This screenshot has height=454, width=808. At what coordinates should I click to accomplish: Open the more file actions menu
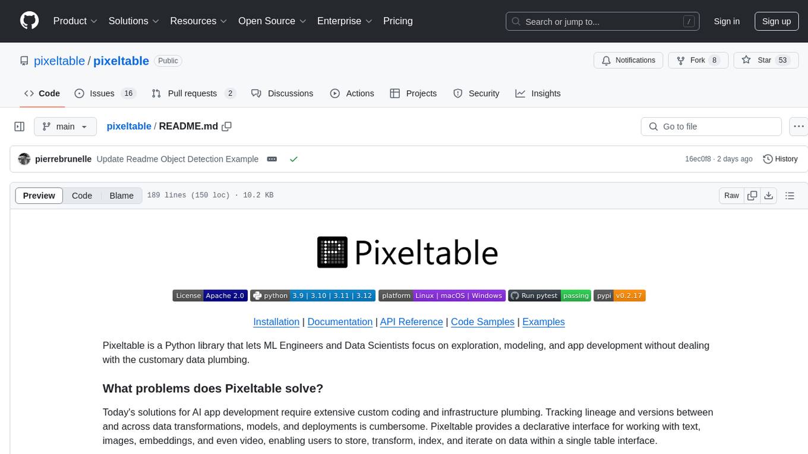799,127
